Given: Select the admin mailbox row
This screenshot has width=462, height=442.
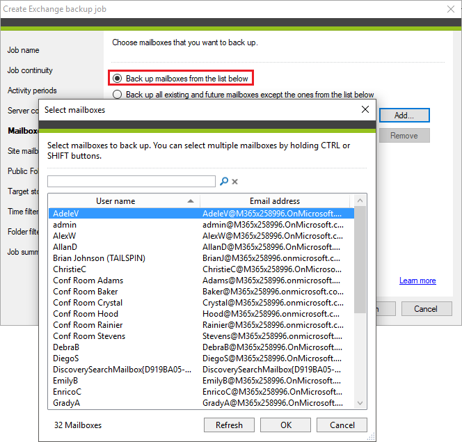Looking at the screenshot, I should pos(201,225).
